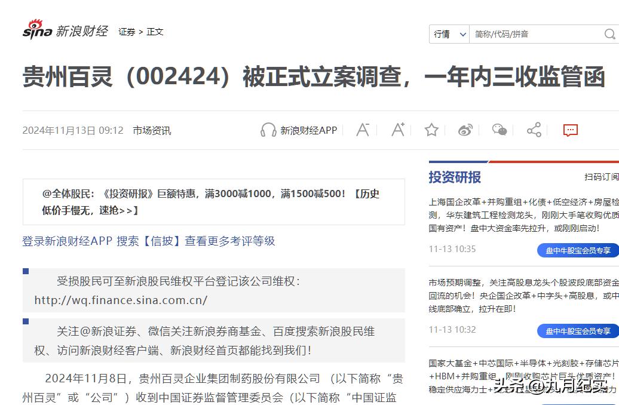Favorite the article with star icon
Viewport: 619px width, 405px height.
[x=431, y=130]
